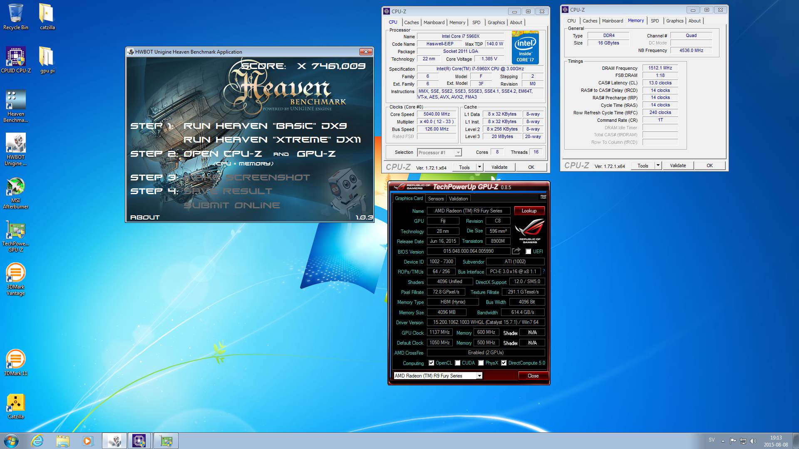Open SPD tab in right CPU-Z window

[655, 21]
